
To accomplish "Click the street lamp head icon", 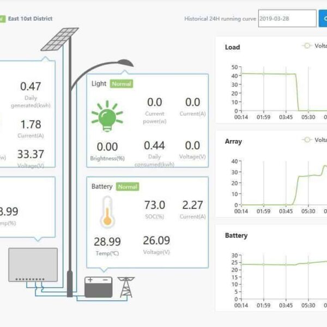I will [123, 63].
